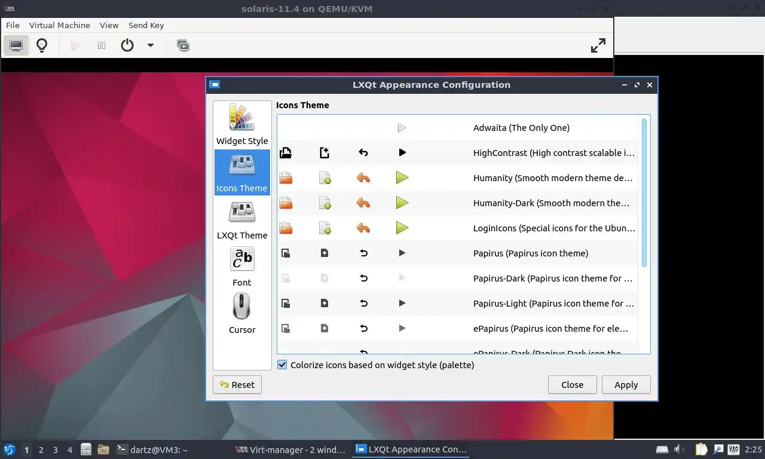Apply the icon theme changes
The width and height of the screenshot is (765, 459).
tap(626, 385)
